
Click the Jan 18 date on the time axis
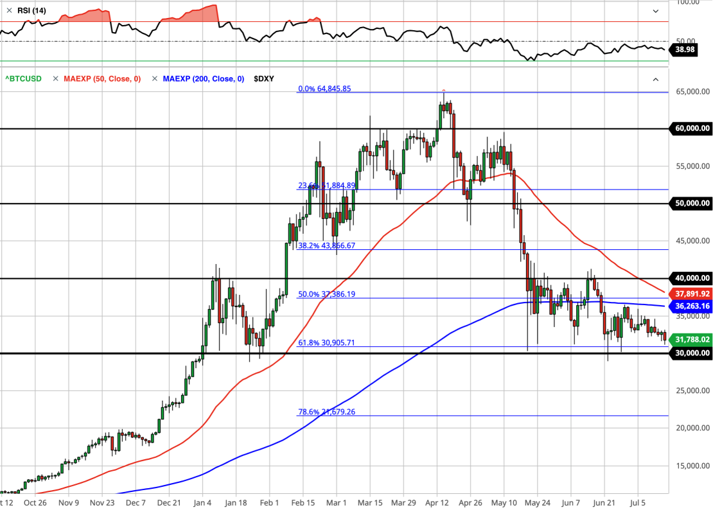point(236,503)
